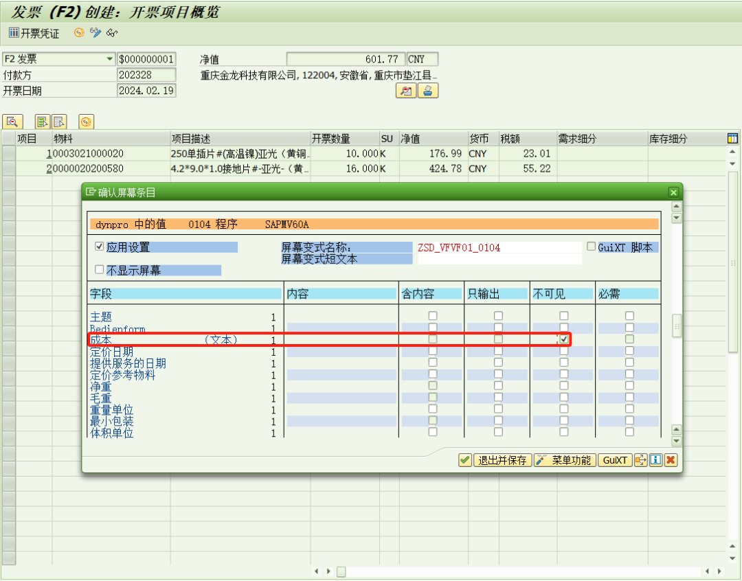
Task: Check 只输出 checkbox in the 定价日期 row
Action: 498,350
